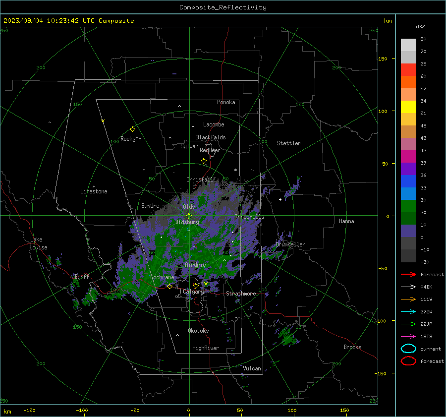Select the red 65-60 dBZ swatch
The height and width of the screenshot is (417, 446).
tap(408, 69)
